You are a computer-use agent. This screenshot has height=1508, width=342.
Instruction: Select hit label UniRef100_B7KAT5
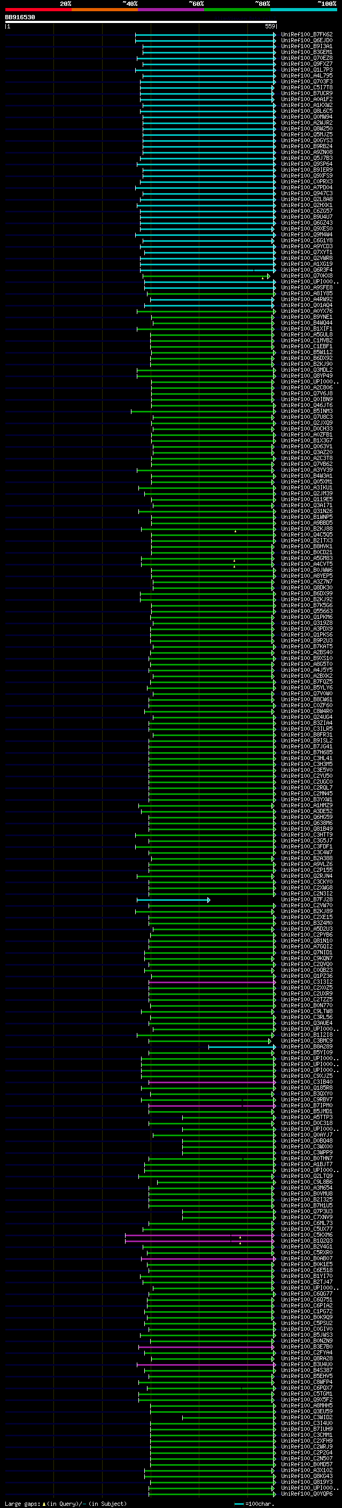pos(307,647)
